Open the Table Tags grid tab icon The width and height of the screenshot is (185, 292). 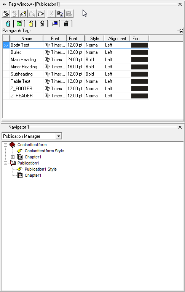(x=66, y=24)
